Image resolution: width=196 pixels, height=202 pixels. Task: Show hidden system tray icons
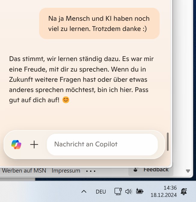[x=84, y=191]
